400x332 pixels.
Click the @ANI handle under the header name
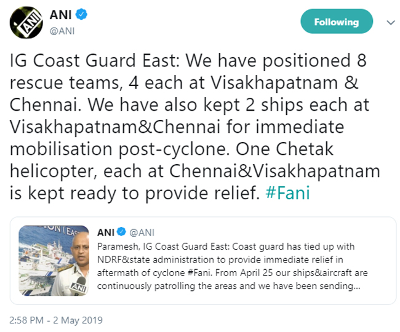[x=62, y=31]
